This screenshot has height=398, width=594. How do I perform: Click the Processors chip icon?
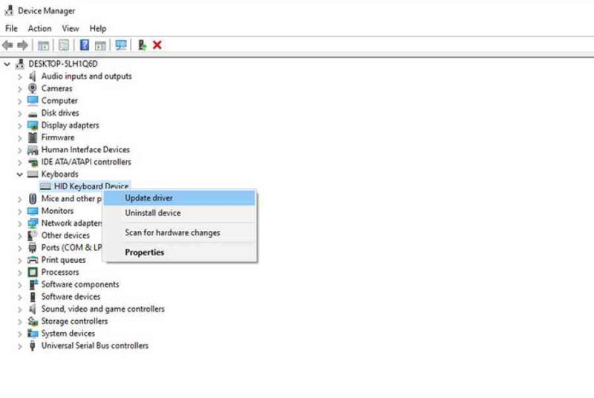click(33, 272)
